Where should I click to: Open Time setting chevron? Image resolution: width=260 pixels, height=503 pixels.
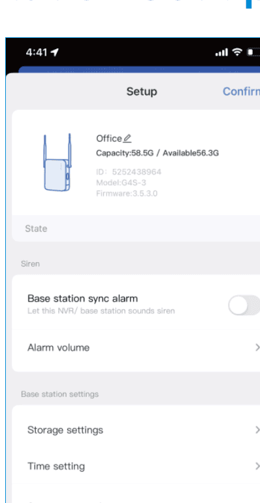coord(257,466)
